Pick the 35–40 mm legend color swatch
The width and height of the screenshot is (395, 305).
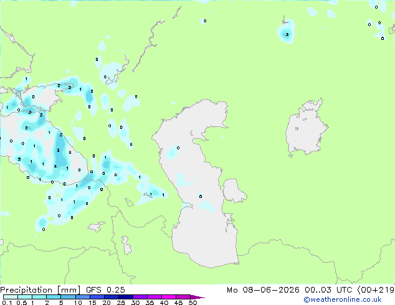(x=154, y=297)
